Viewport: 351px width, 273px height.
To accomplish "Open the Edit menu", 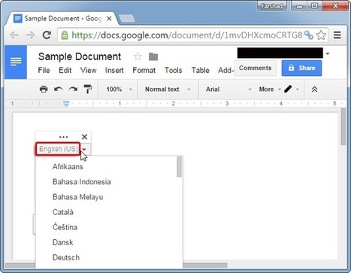I will click(65, 70).
